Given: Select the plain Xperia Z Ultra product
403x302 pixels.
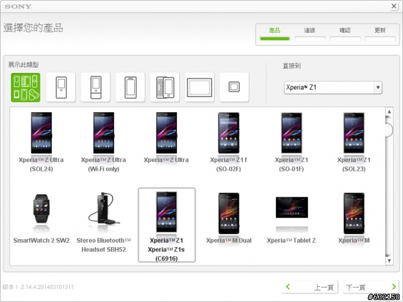Looking at the screenshot, I should [166, 137].
